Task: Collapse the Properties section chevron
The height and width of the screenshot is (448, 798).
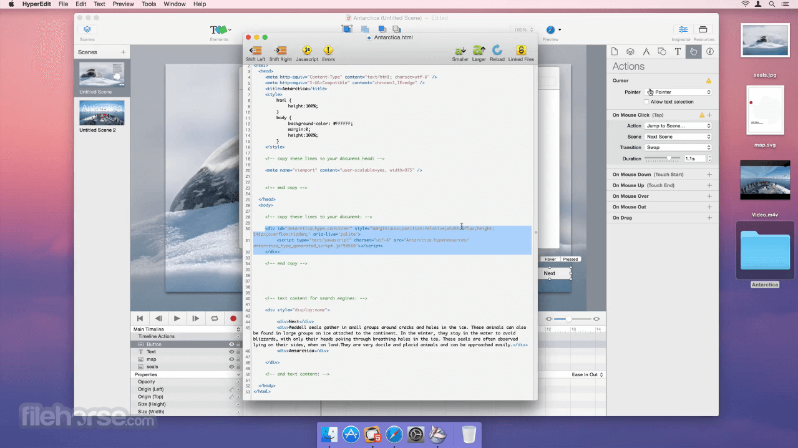Action: pyautogui.click(x=238, y=374)
